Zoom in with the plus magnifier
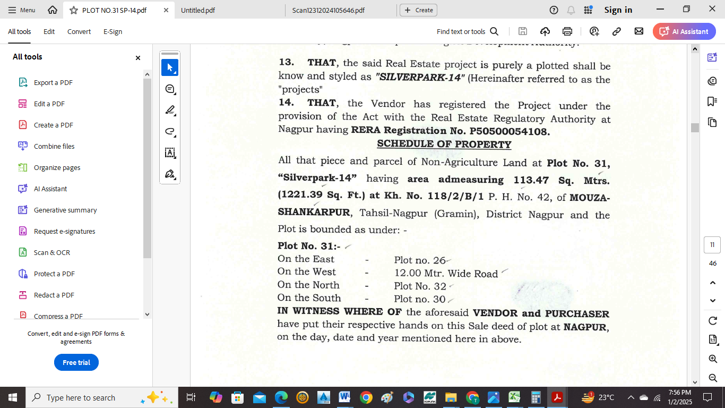The image size is (725, 408). pos(713,359)
